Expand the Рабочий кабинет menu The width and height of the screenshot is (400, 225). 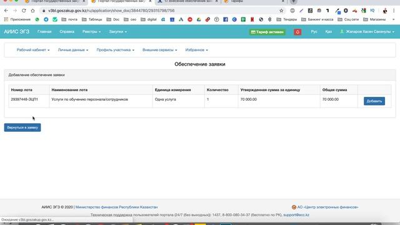tap(33, 50)
